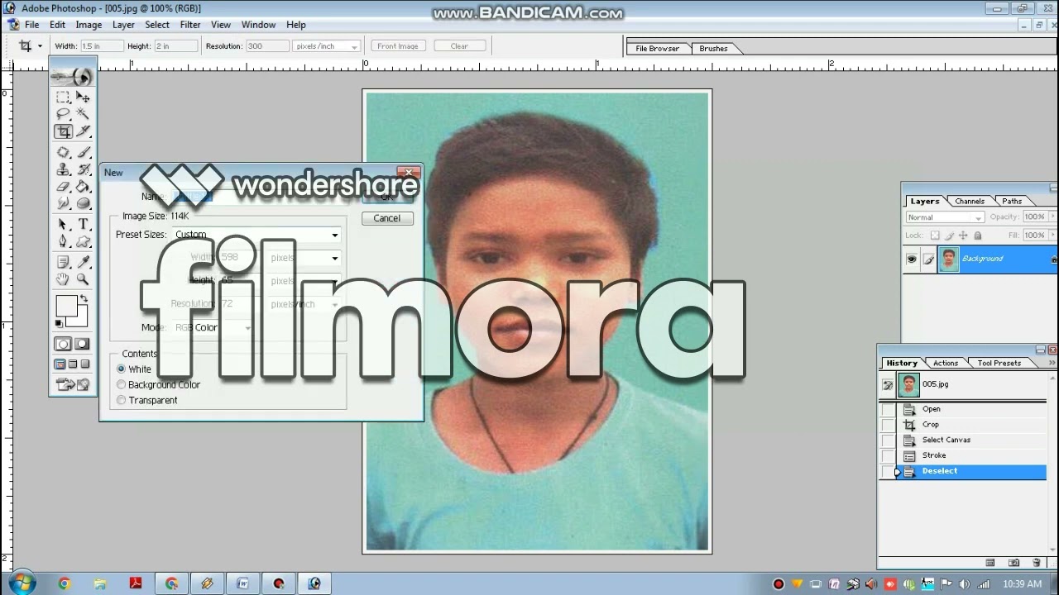
Task: Select the Type tool
Action: coord(83,225)
